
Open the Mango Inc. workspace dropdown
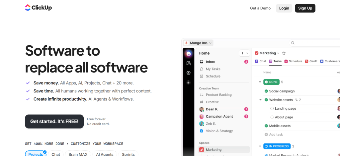tap(198, 43)
